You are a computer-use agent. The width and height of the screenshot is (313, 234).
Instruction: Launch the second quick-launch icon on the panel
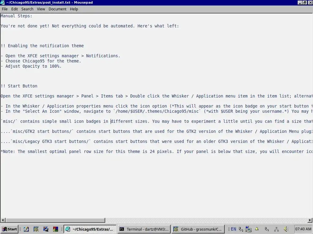click(x=36, y=229)
